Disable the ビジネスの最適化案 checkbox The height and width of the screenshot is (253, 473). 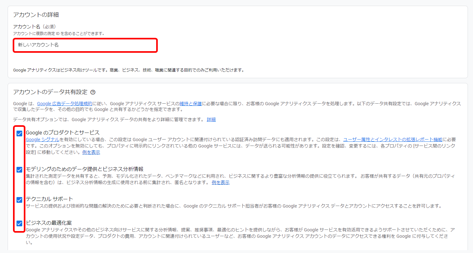point(19,223)
